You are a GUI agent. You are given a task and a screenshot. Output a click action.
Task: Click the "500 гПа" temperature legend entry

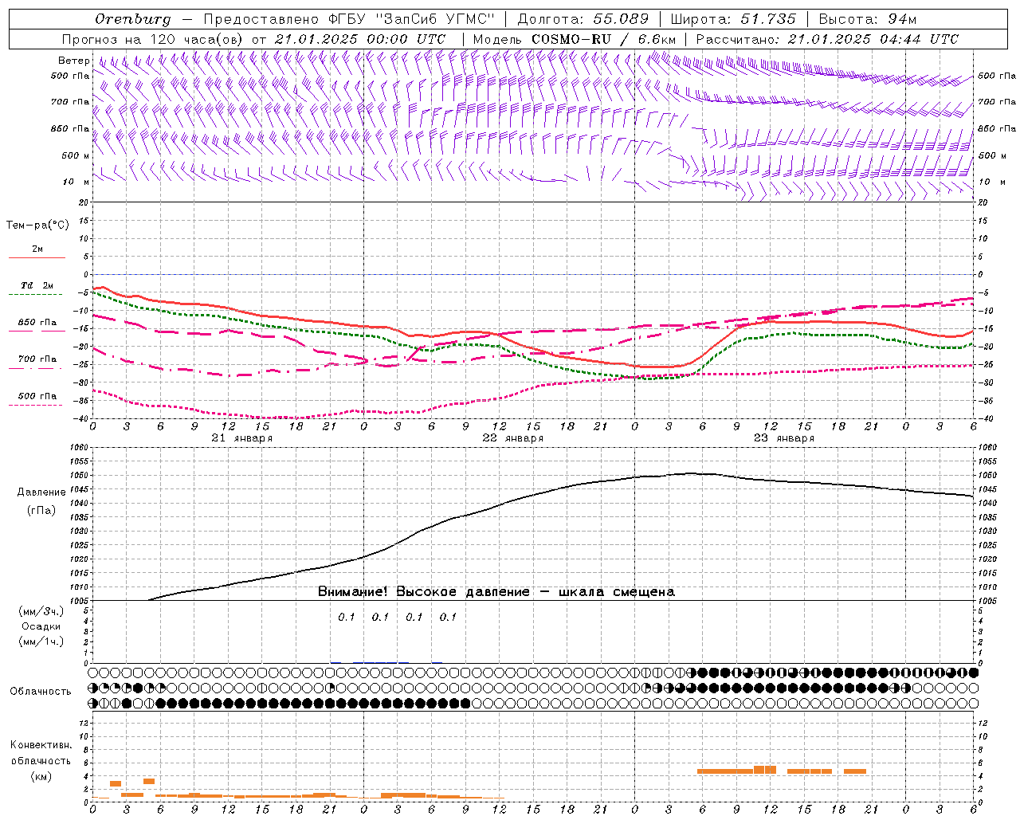(x=37, y=396)
